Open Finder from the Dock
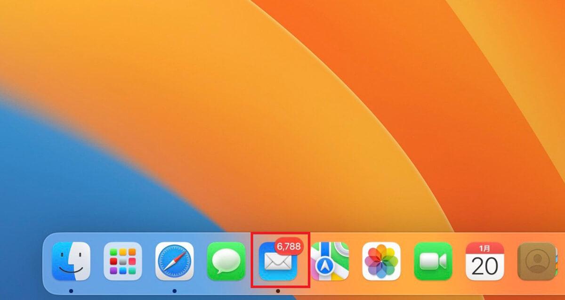The height and width of the screenshot is (300, 565). pyautogui.click(x=71, y=261)
